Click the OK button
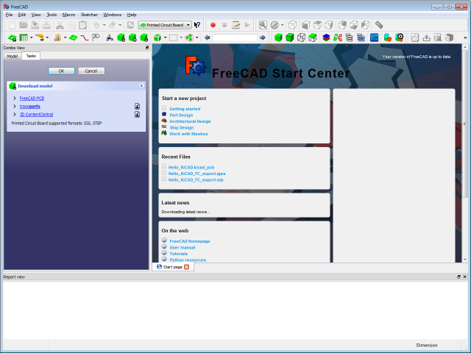This screenshot has width=471, height=353. coord(61,71)
